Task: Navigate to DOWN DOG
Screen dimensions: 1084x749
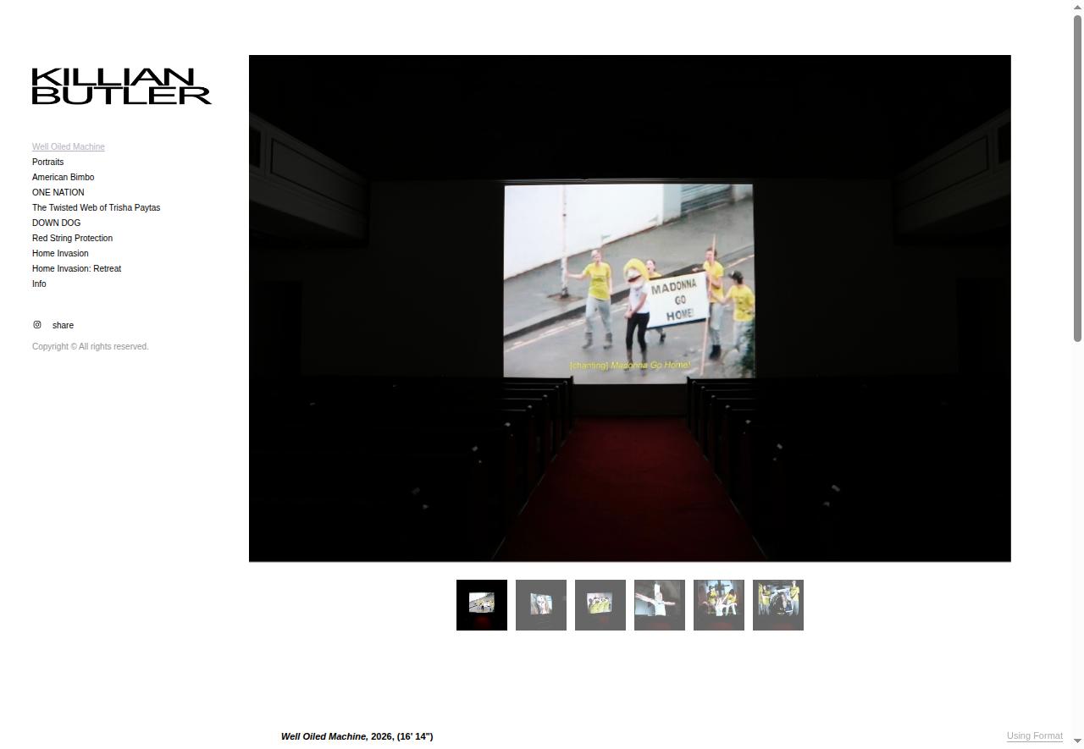Action: [x=57, y=223]
